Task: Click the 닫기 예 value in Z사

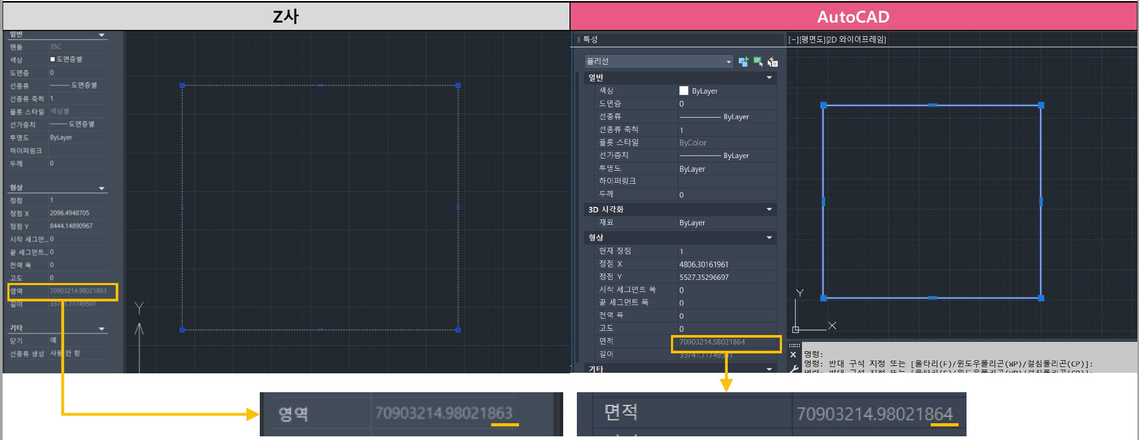Action: click(x=53, y=340)
